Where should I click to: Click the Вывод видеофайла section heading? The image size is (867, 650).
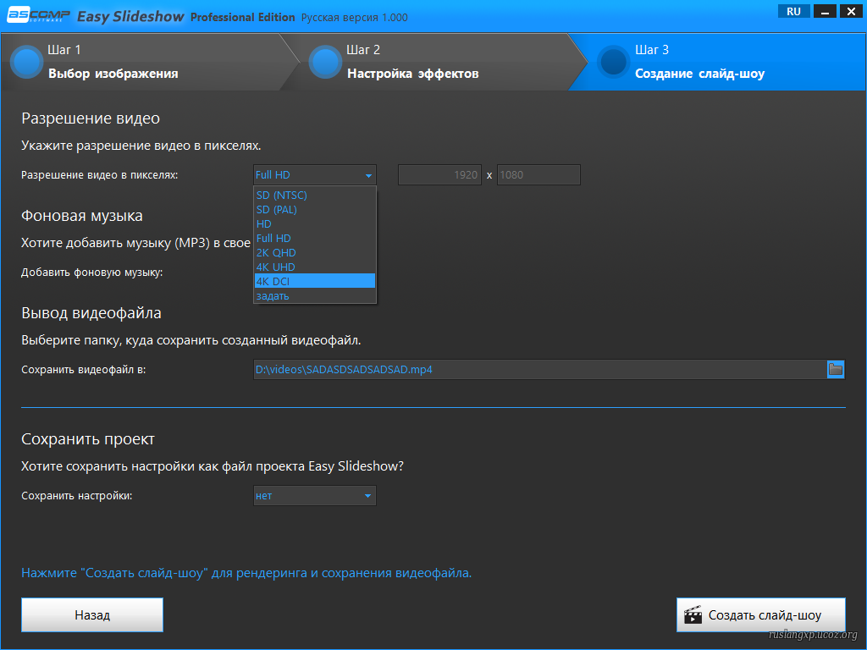tap(91, 313)
